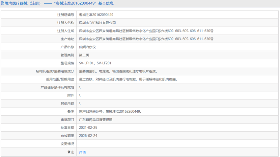The image size is (280, 157).
Task: Click the 变更情况 row label
Action: [x=67, y=144]
